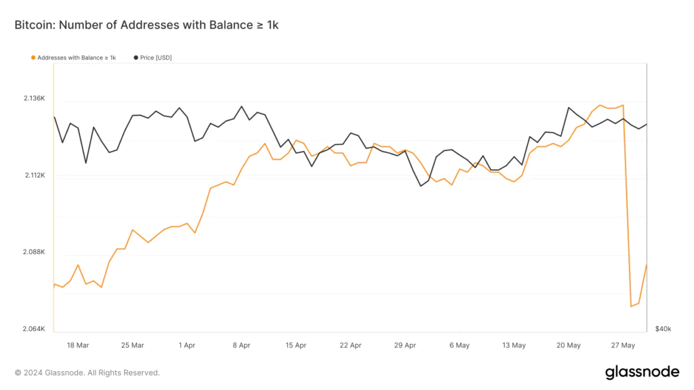Select the 6 May date marker
Viewport: 694px width, 390px height.
460,345
